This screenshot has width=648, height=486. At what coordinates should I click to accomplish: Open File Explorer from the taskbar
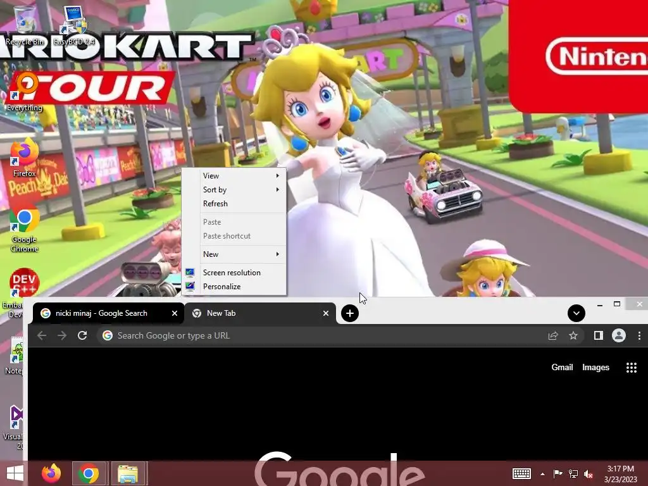[x=128, y=473]
